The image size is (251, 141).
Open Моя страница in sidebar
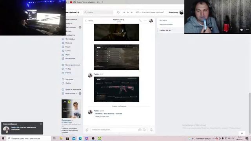[71, 19]
